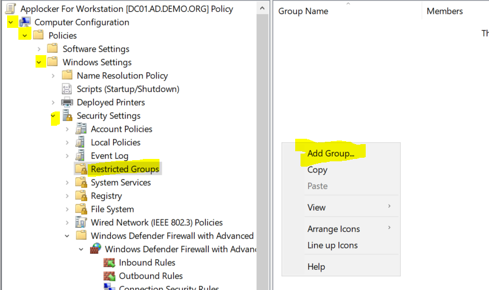Collapse the Windows Defender Firewall folder node
The image size is (489, 290).
click(x=67, y=236)
